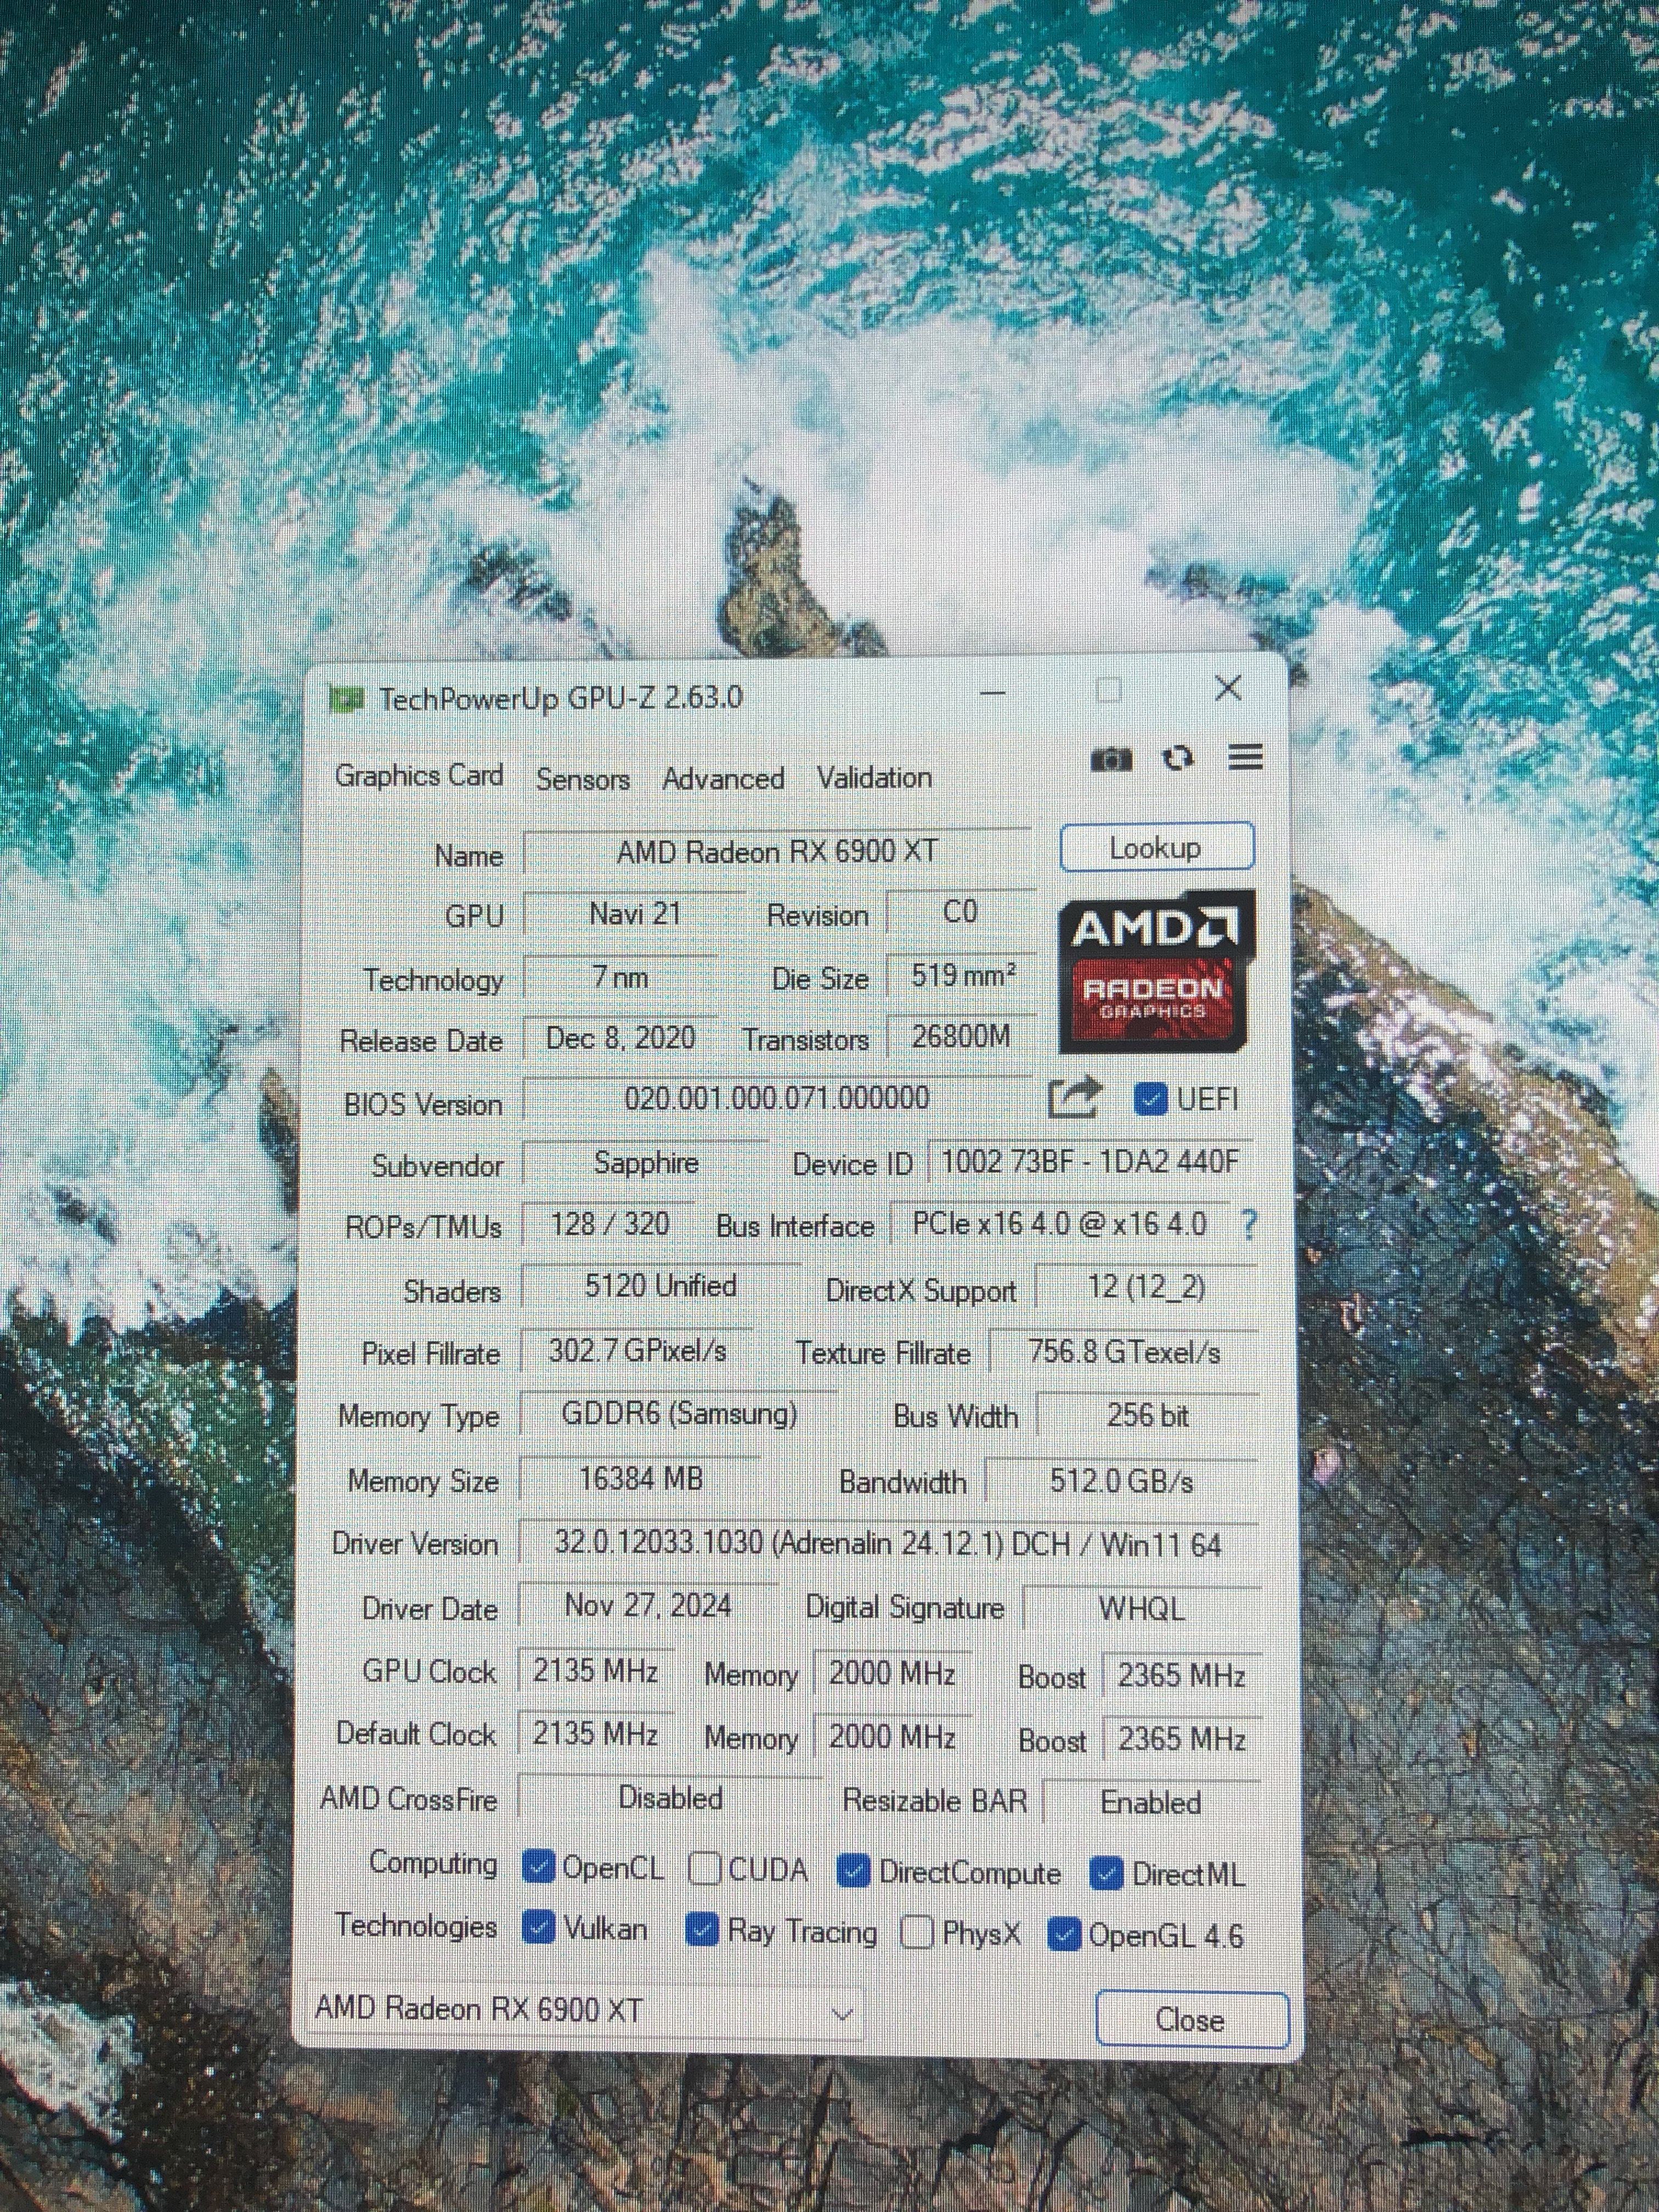Toggle the PhysX checkbox
This screenshot has height=2212, width=1659.
(916, 1933)
